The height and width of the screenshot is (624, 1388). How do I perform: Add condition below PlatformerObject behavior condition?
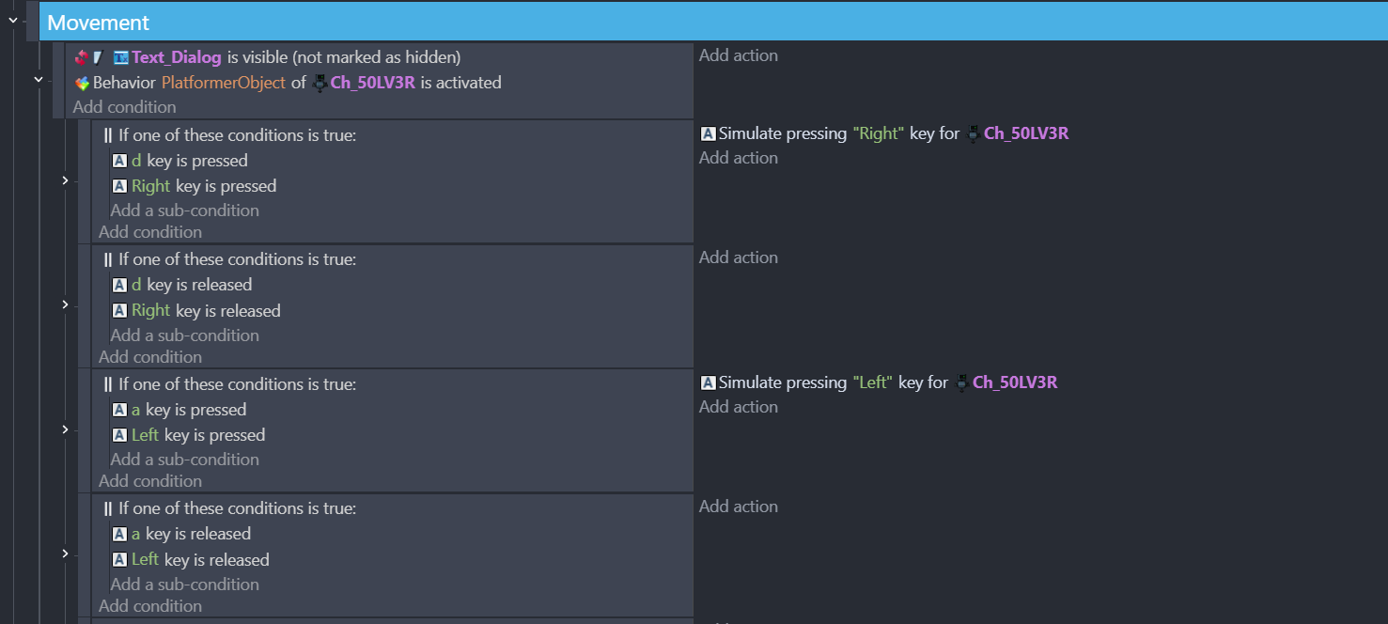124,107
